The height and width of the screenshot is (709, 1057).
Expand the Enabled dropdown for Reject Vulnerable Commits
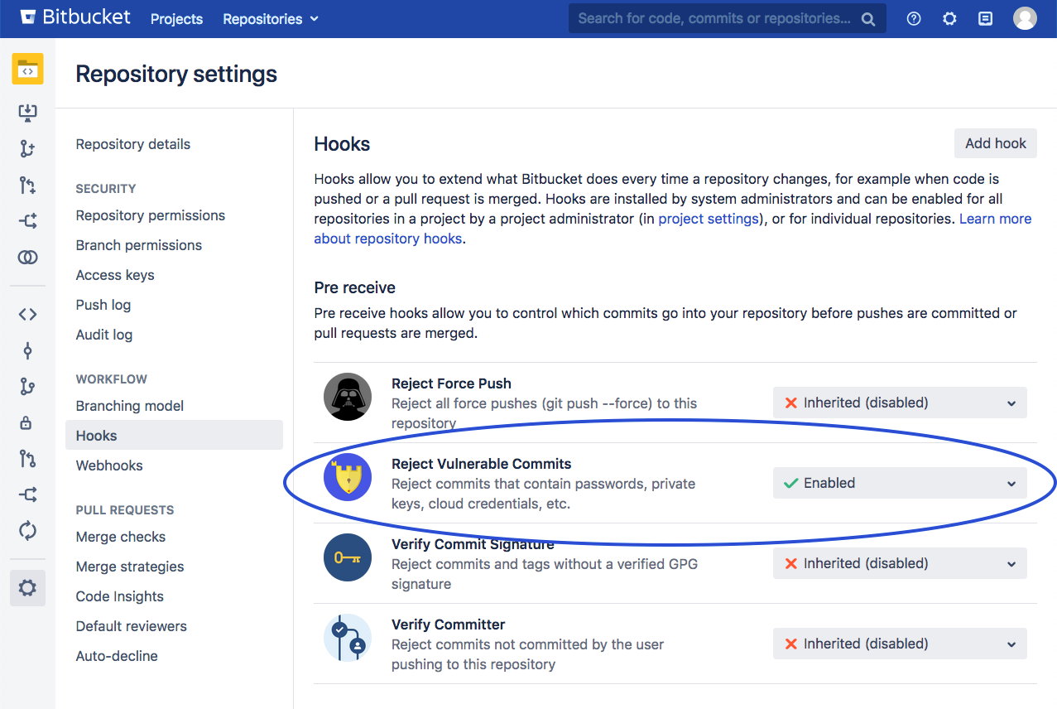[900, 483]
